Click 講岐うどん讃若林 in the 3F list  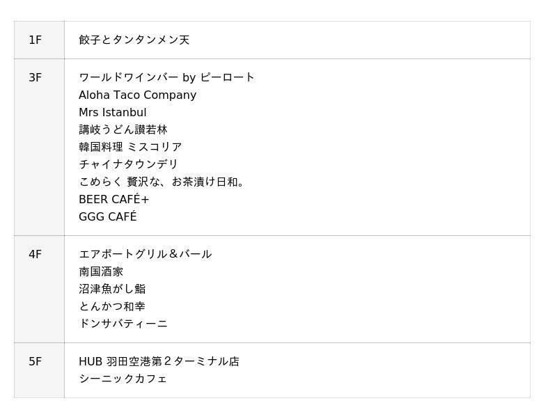(123, 129)
